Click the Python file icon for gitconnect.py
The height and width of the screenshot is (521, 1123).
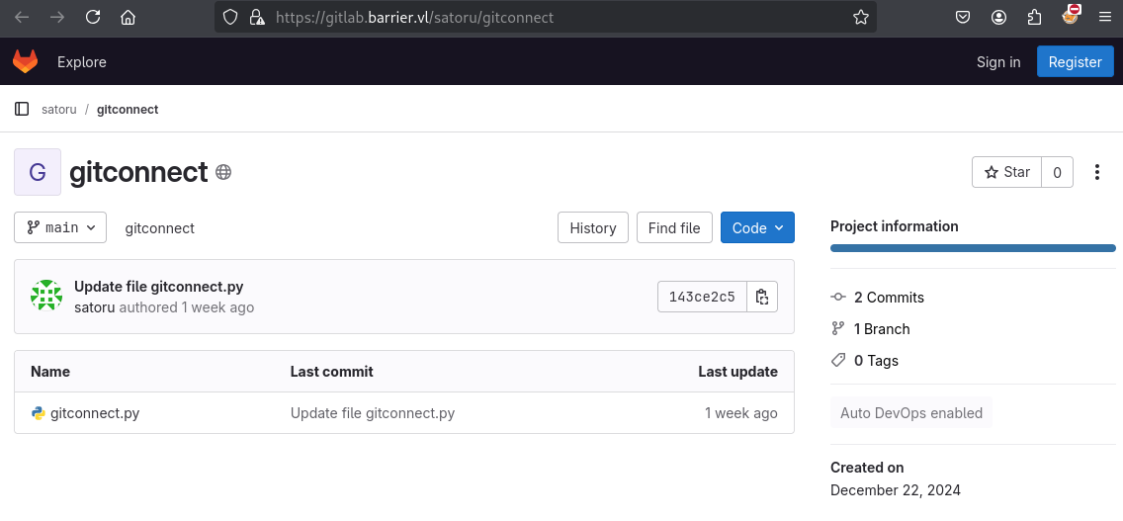click(39, 413)
